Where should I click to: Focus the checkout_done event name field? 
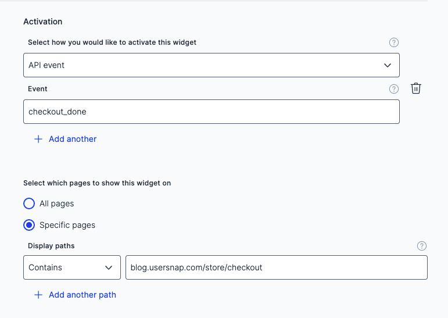[211, 112]
